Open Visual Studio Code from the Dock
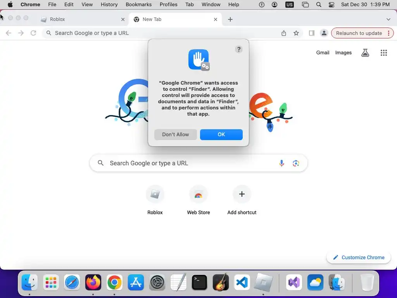397x298 pixels. click(242, 282)
